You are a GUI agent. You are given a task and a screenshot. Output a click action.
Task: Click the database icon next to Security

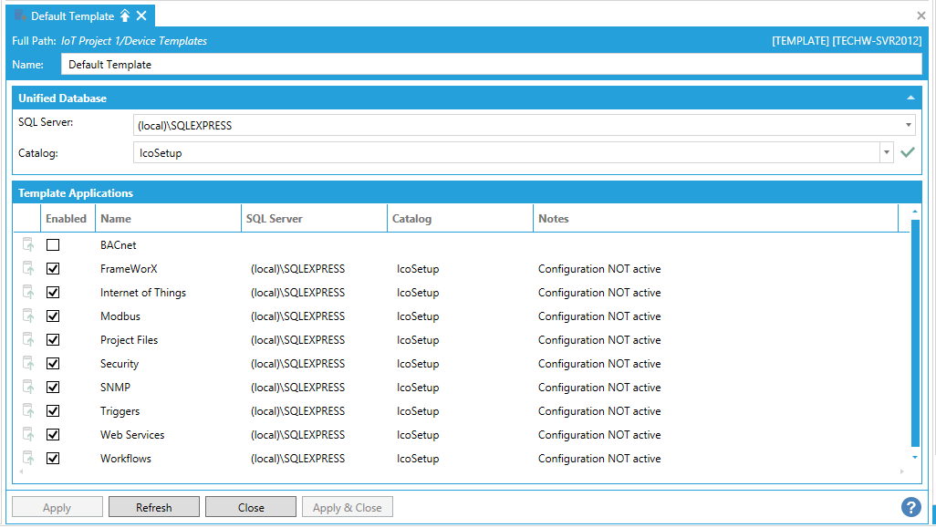tap(28, 364)
